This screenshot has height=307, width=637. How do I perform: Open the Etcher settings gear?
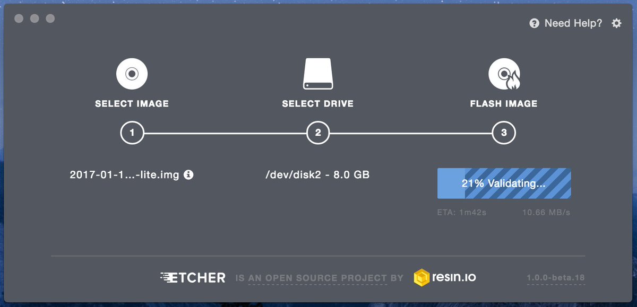616,23
